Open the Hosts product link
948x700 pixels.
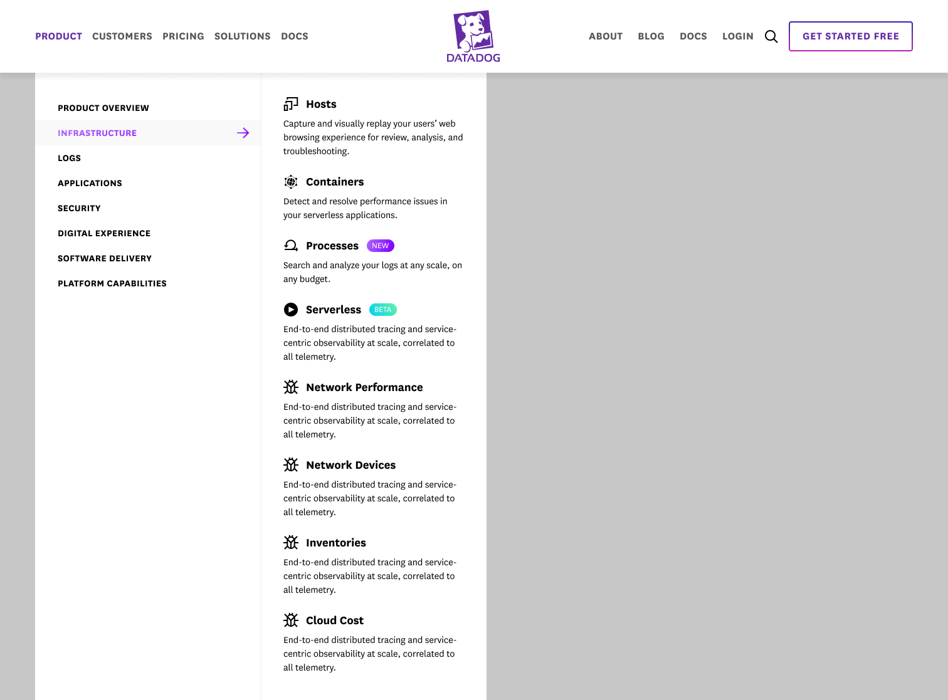(x=321, y=104)
